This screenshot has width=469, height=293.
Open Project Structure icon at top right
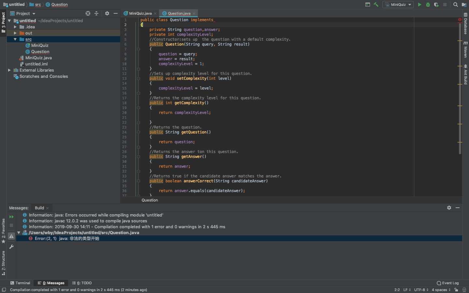(x=464, y=5)
